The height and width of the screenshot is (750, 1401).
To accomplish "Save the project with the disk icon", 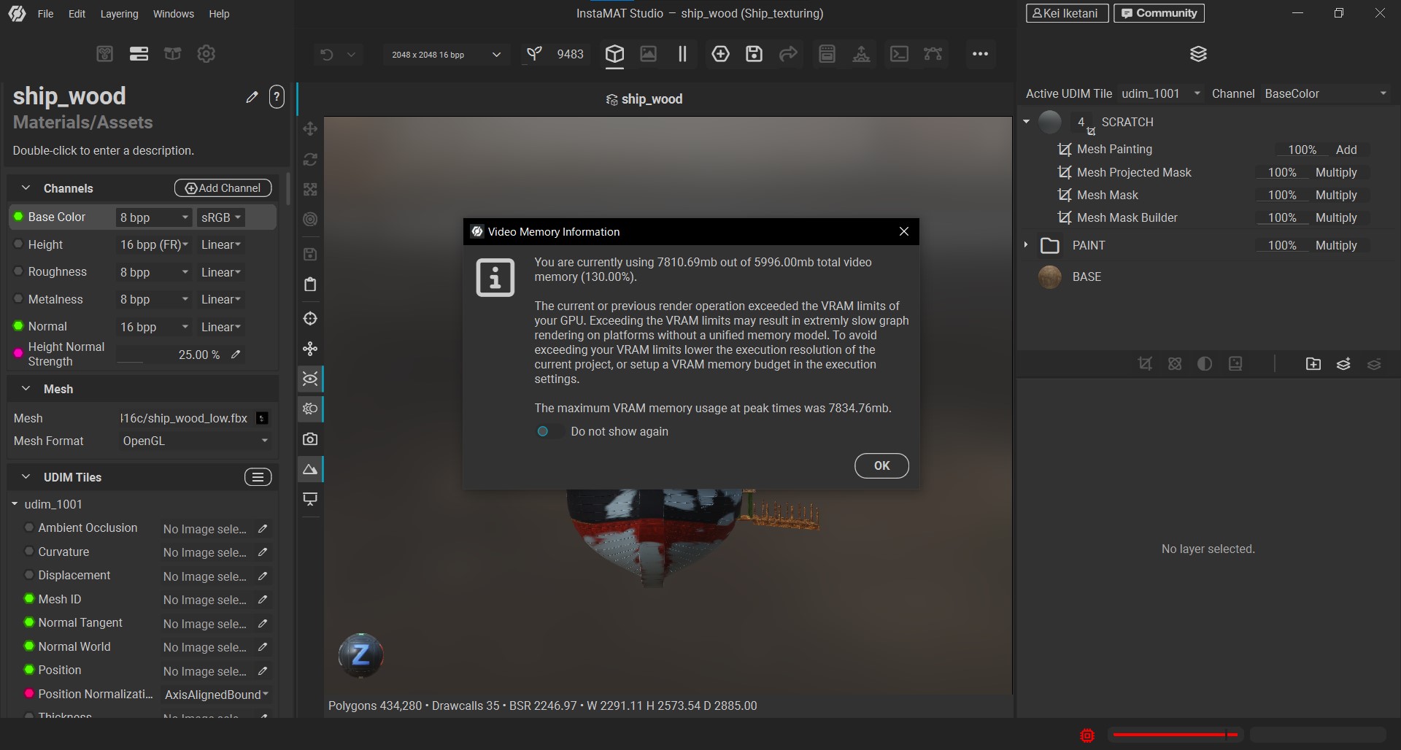I will pos(754,54).
